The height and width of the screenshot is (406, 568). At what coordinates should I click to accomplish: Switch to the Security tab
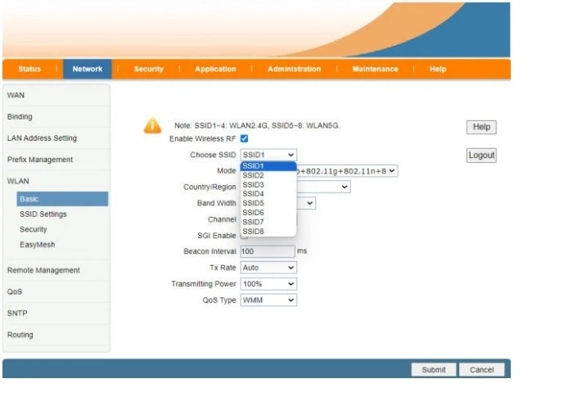(148, 70)
